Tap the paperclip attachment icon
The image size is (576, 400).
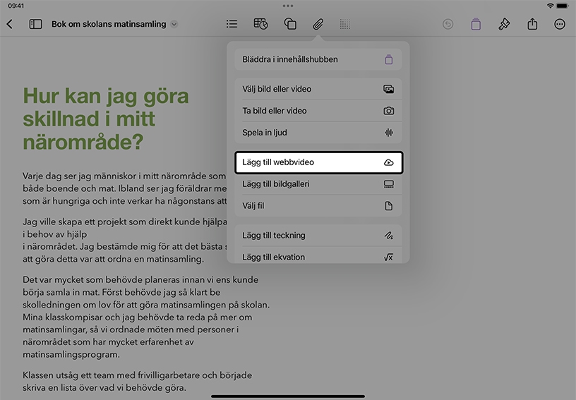tap(318, 24)
